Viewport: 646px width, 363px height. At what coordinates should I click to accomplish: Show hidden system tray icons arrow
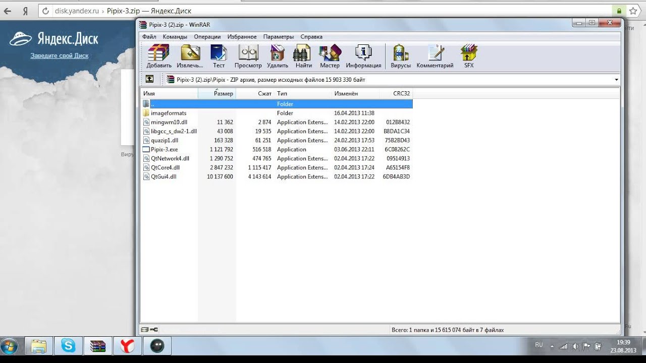click(553, 346)
